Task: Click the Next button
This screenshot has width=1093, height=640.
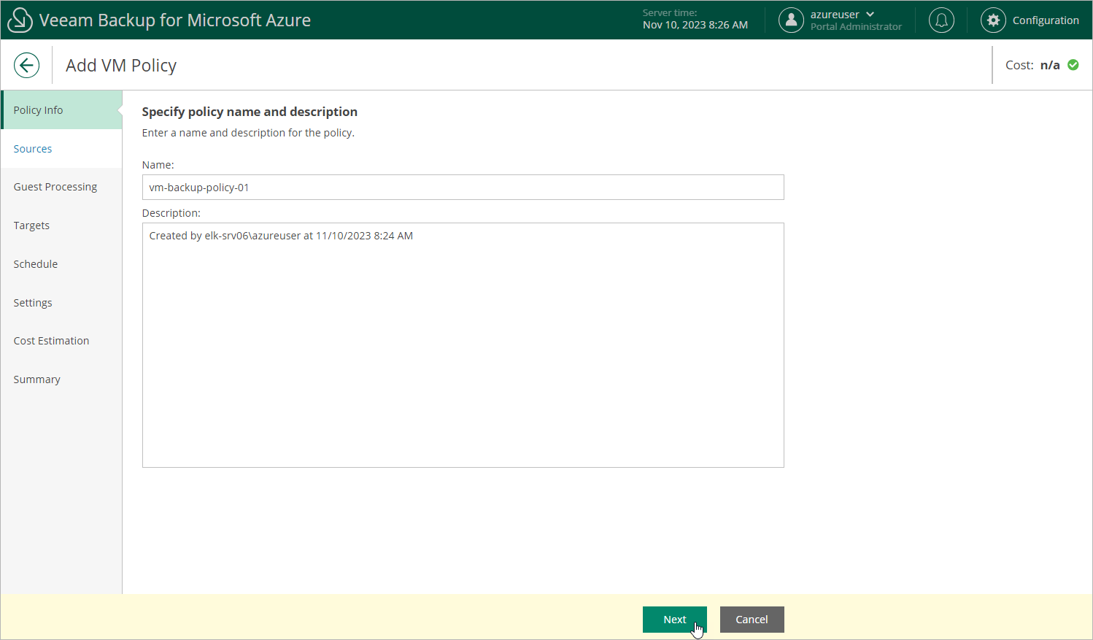Action: (x=675, y=620)
